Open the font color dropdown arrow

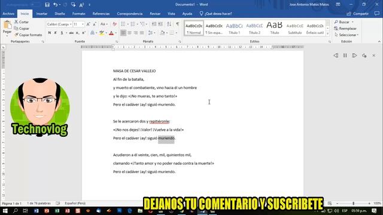click(x=115, y=33)
